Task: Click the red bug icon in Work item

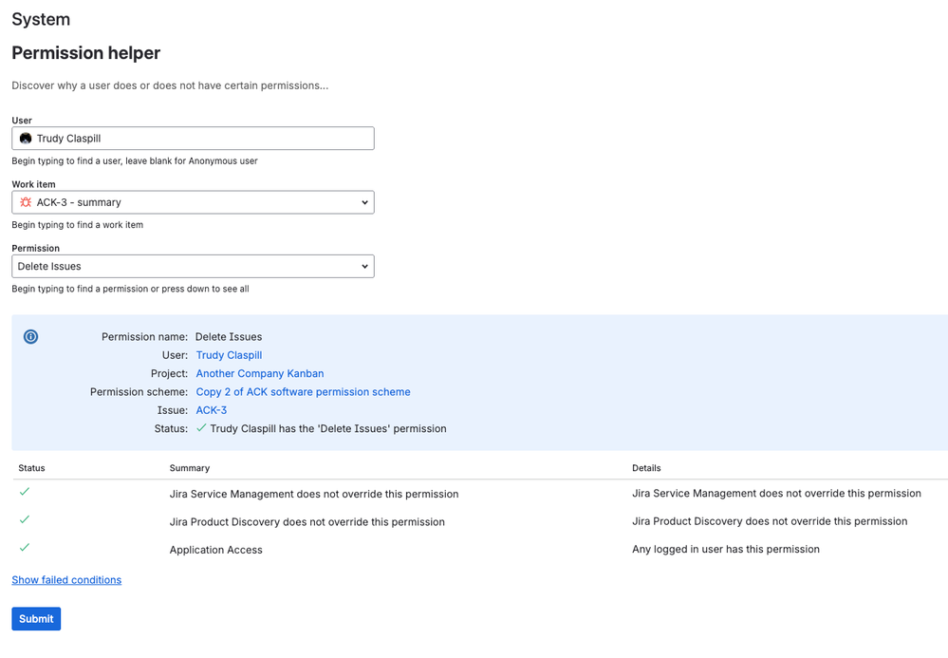Action: coord(26,202)
